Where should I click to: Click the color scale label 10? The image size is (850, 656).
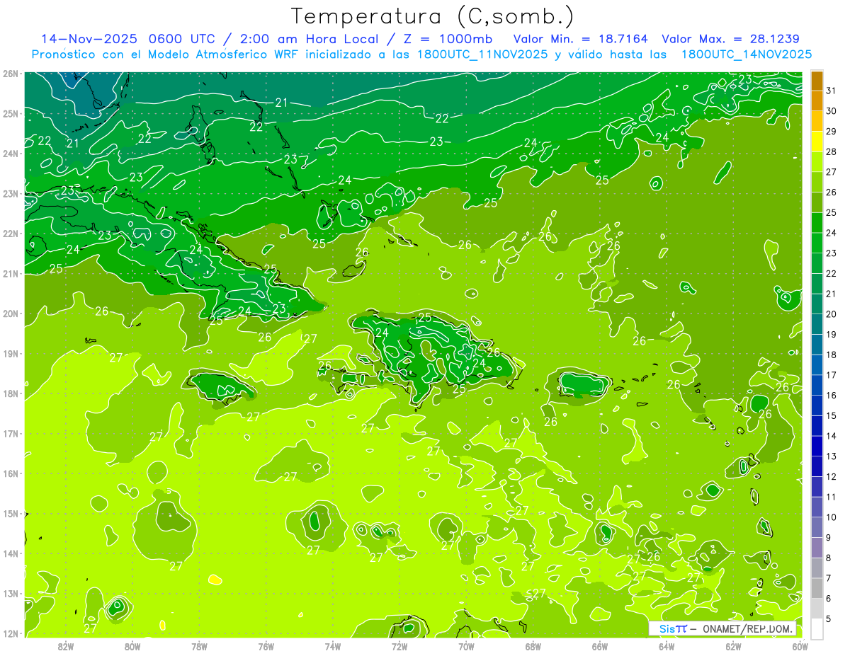pos(832,517)
